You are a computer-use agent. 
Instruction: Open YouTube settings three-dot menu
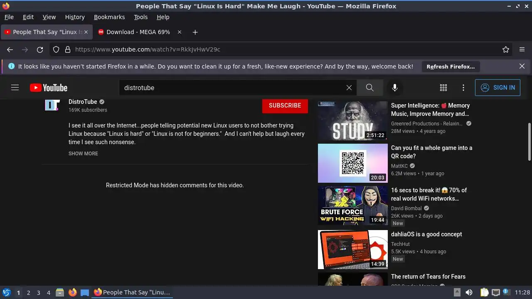click(x=463, y=88)
